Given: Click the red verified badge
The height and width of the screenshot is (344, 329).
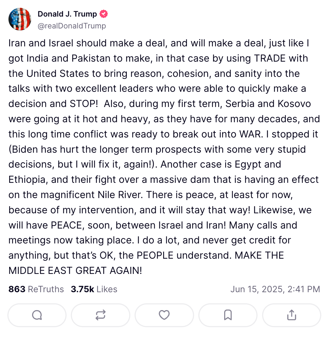Looking at the screenshot, I should tap(103, 14).
